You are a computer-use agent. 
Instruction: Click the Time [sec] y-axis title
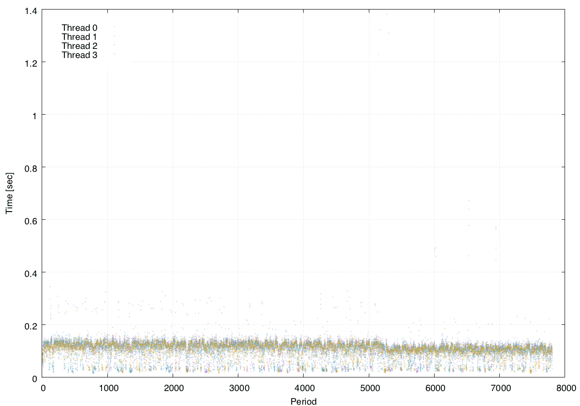pos(9,193)
